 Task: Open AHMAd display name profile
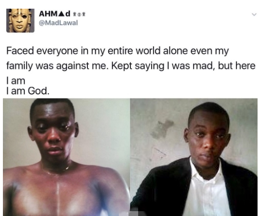point(55,13)
